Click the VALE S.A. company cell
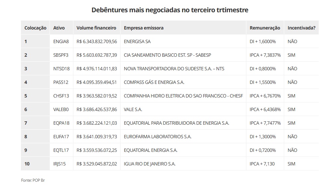 (x=133, y=109)
